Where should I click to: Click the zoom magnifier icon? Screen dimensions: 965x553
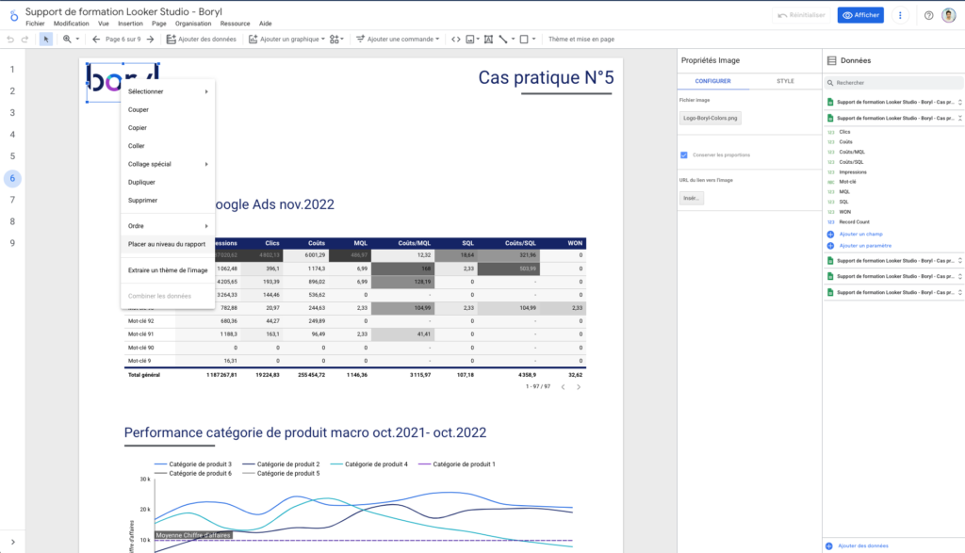pyautogui.click(x=67, y=40)
